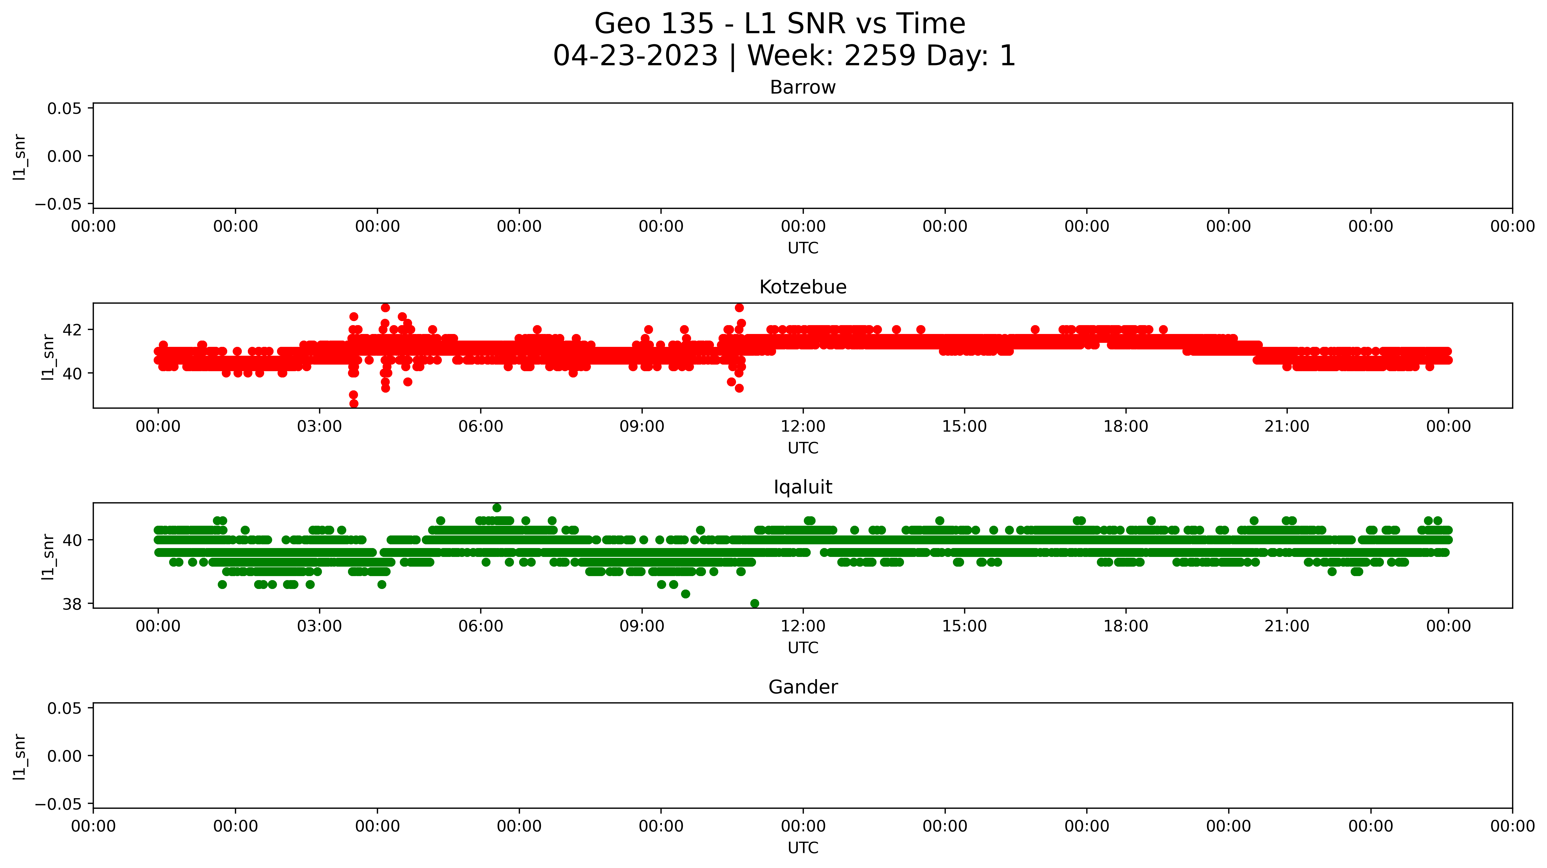The width and height of the screenshot is (1547, 868).
Task: Click the 12:00 tick label under Iqaluit plot
Action: 803,626
